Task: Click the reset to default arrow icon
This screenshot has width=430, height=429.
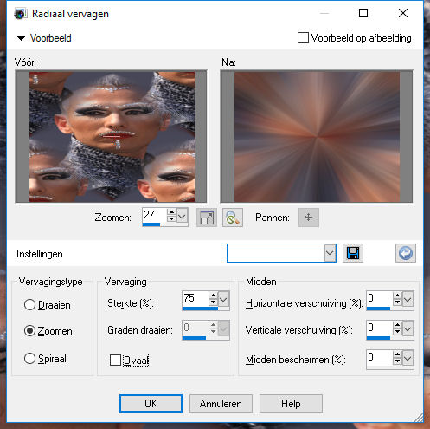Action: point(406,253)
